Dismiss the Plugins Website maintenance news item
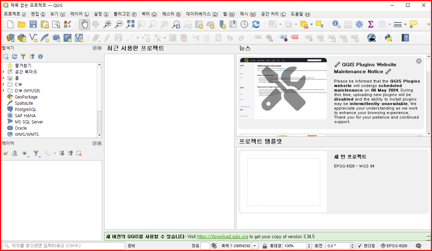 point(419,61)
